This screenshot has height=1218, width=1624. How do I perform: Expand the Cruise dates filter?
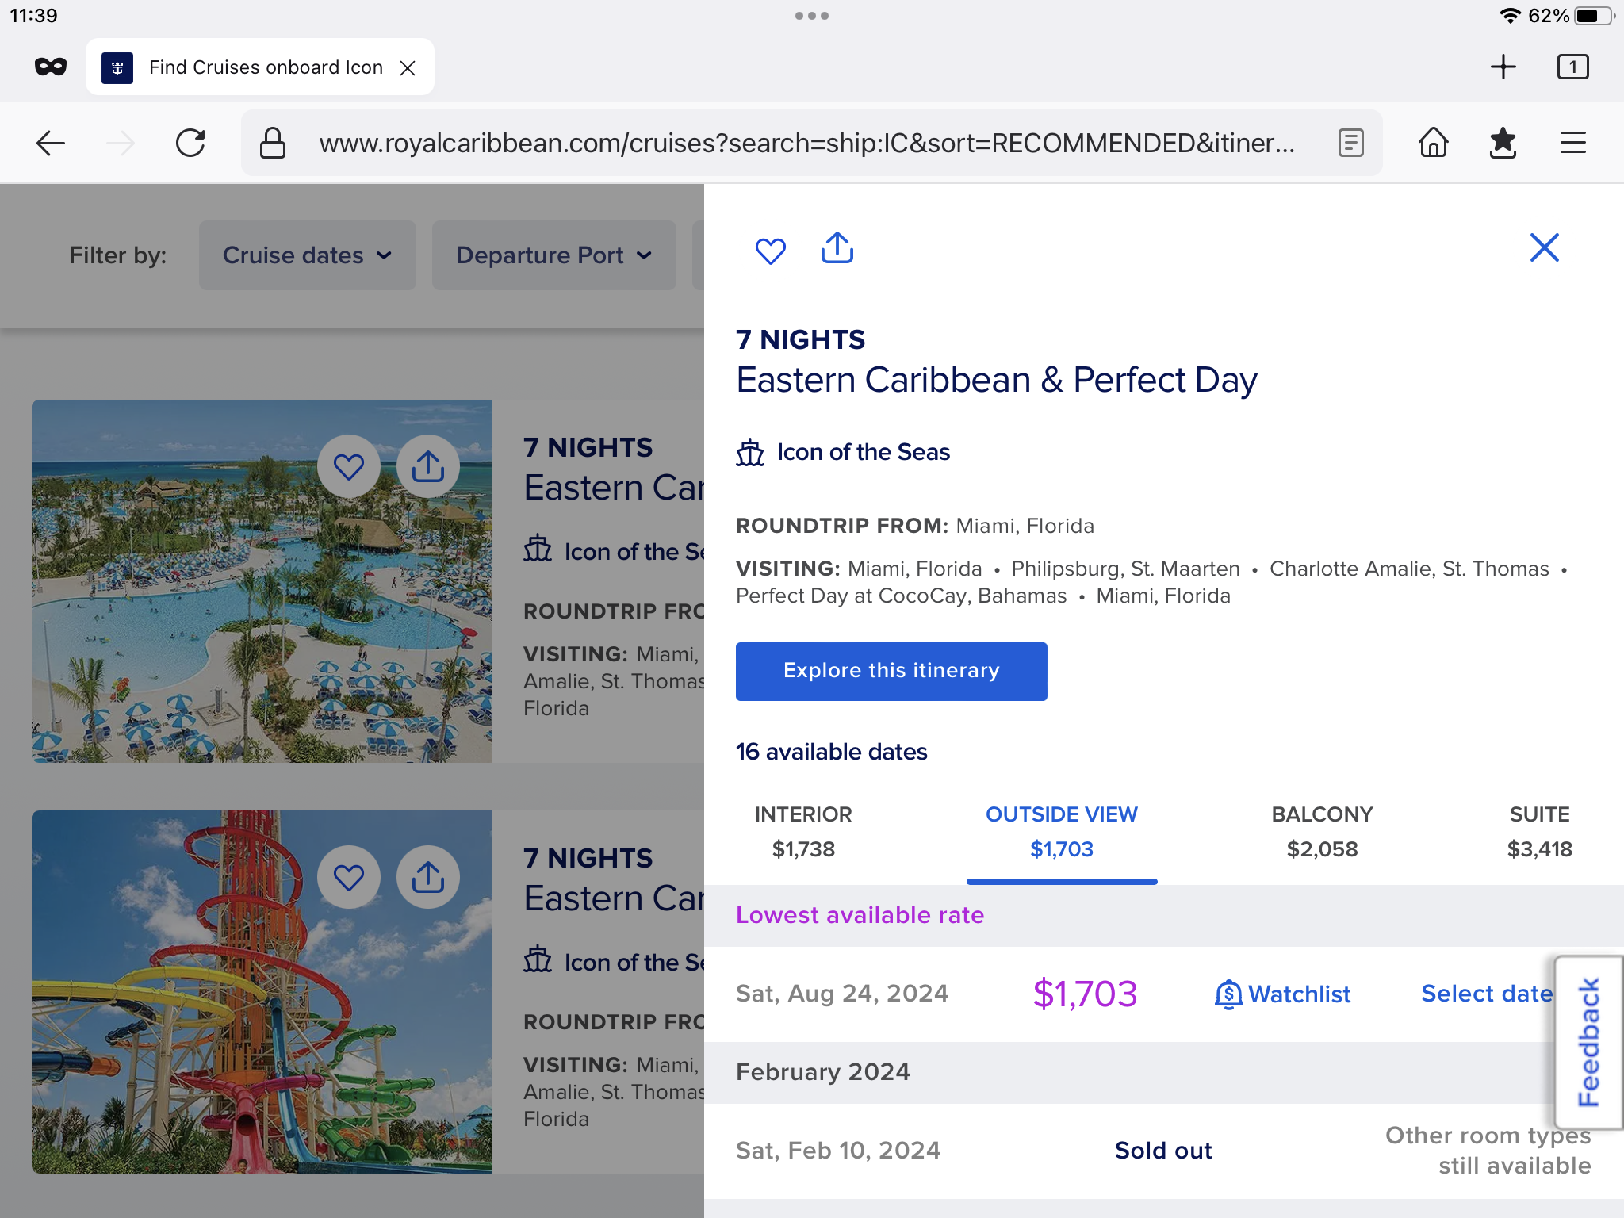(x=308, y=255)
